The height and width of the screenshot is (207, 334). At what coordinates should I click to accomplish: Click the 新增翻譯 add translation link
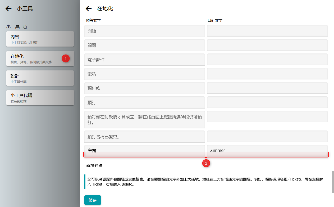94,165
